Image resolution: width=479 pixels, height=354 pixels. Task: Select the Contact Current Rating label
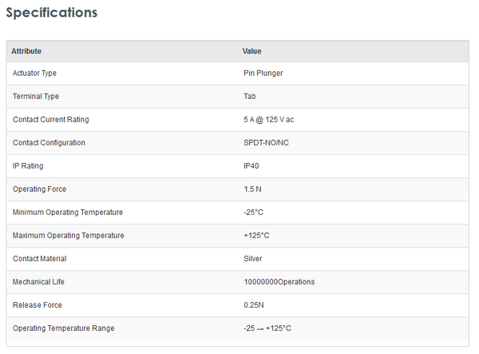pyautogui.click(x=51, y=120)
